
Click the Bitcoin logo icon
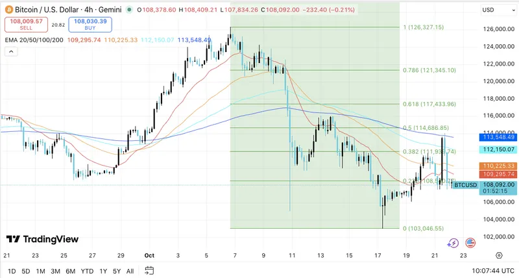pyautogui.click(x=8, y=10)
